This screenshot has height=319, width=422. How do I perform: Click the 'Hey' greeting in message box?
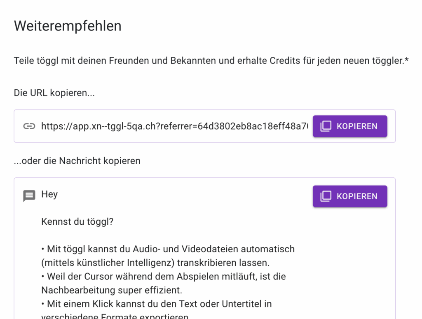pos(49,194)
